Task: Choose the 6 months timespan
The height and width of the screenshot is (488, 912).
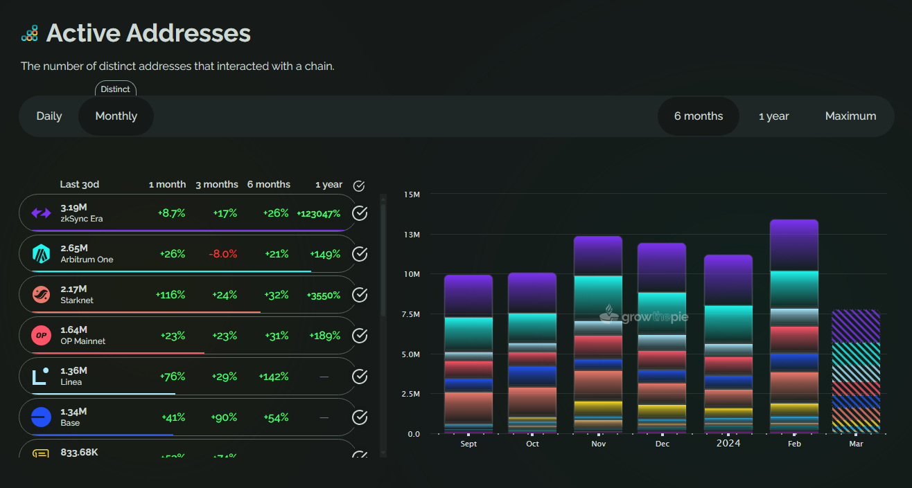Action: pyautogui.click(x=698, y=116)
